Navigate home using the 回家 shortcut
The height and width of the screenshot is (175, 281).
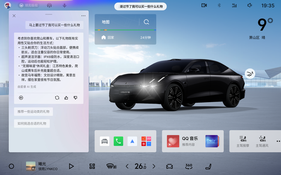pyautogui.click(x=108, y=37)
